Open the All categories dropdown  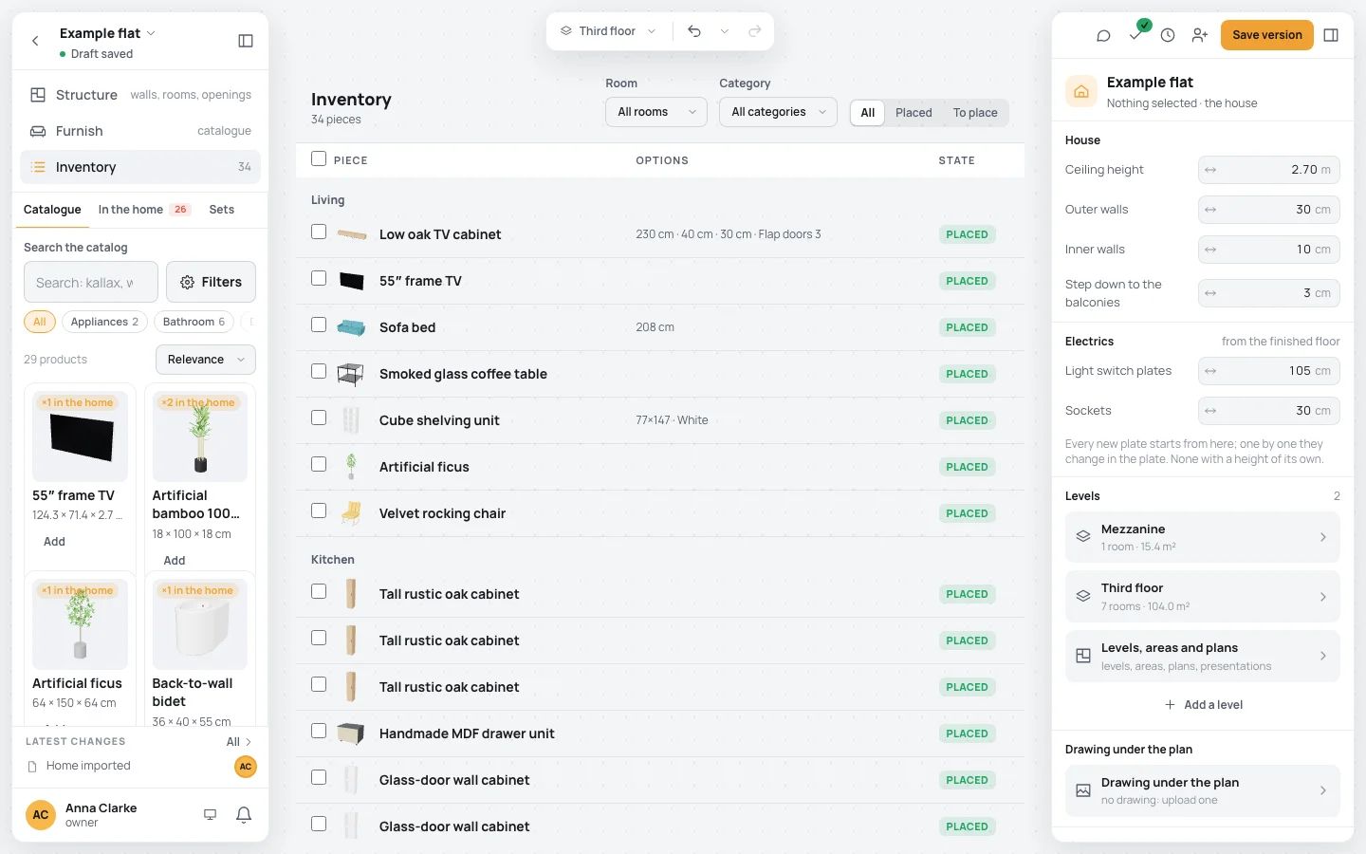tap(778, 112)
